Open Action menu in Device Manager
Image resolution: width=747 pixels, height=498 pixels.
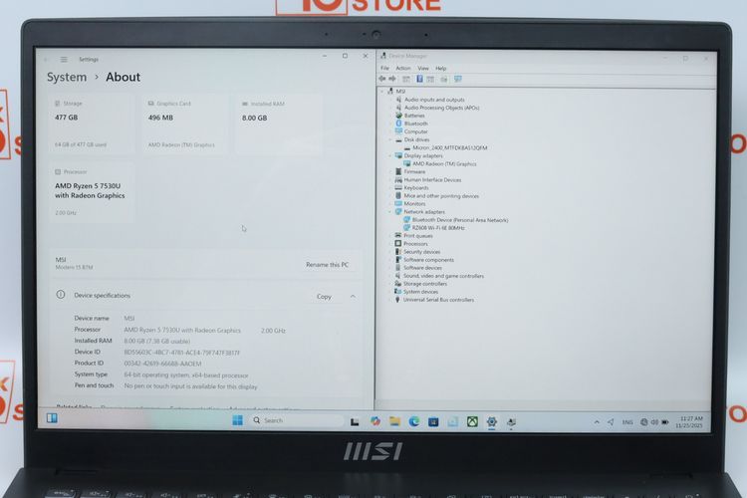pos(403,68)
